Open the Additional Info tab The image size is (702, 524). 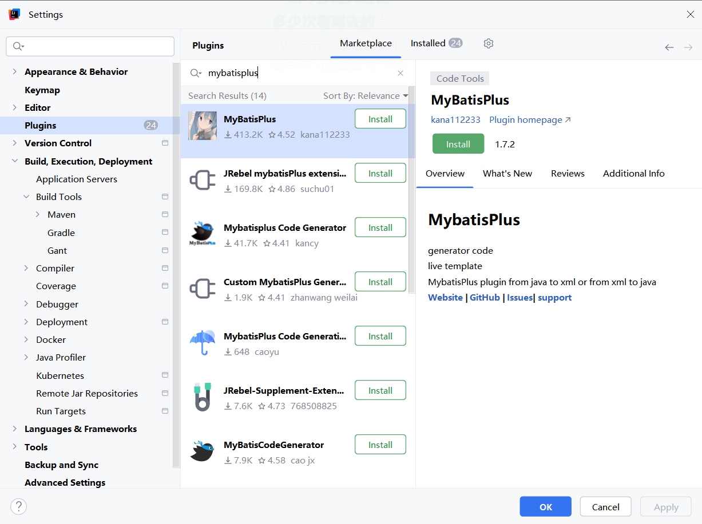coord(634,174)
